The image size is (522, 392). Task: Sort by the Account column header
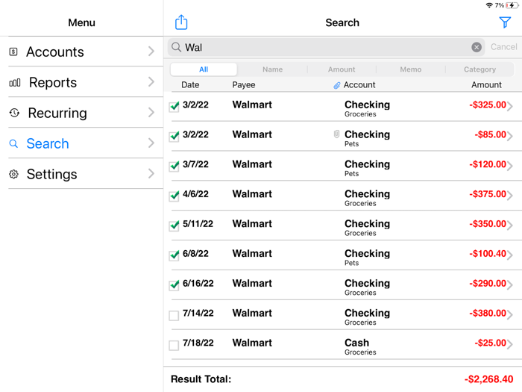[x=359, y=85]
